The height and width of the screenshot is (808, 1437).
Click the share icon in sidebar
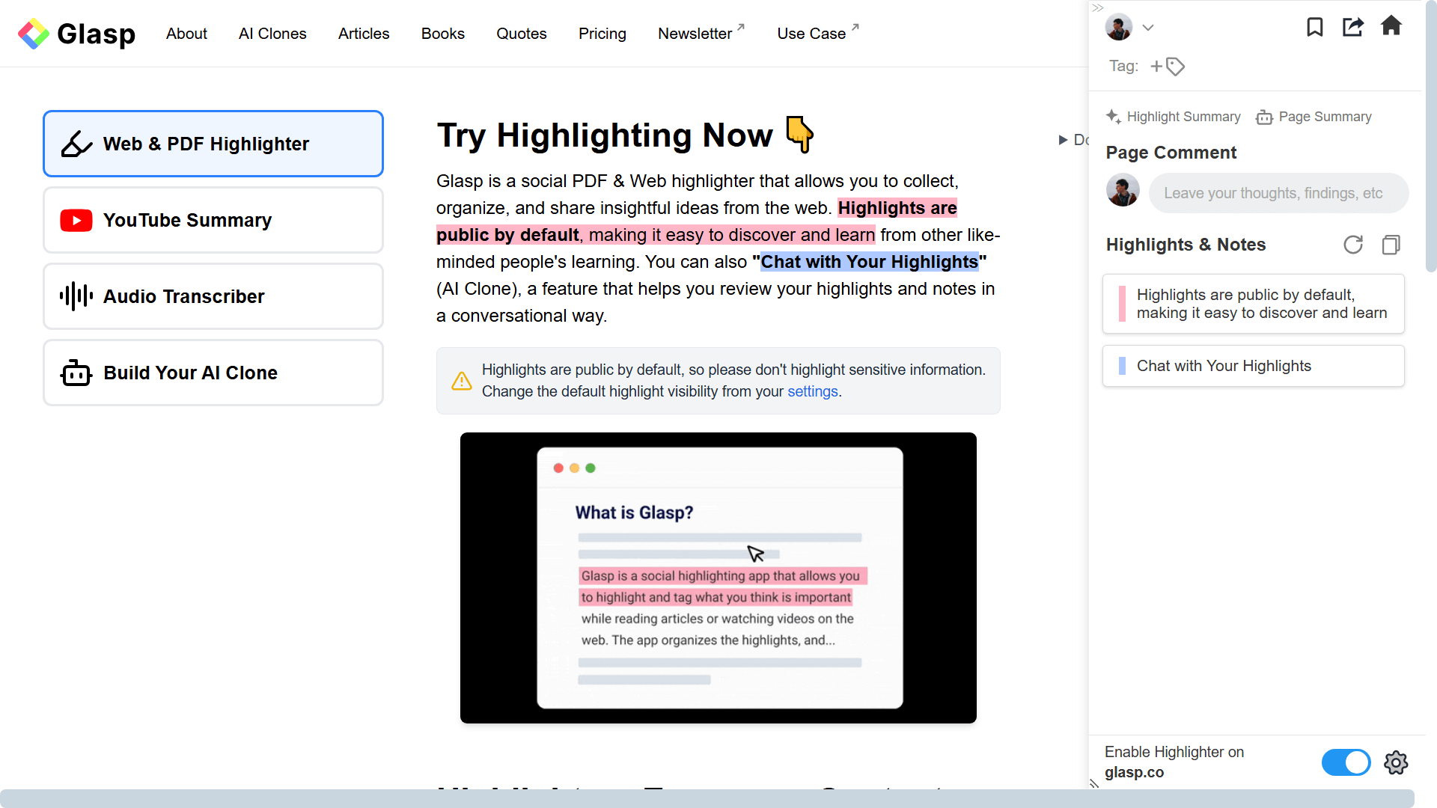[1352, 27]
